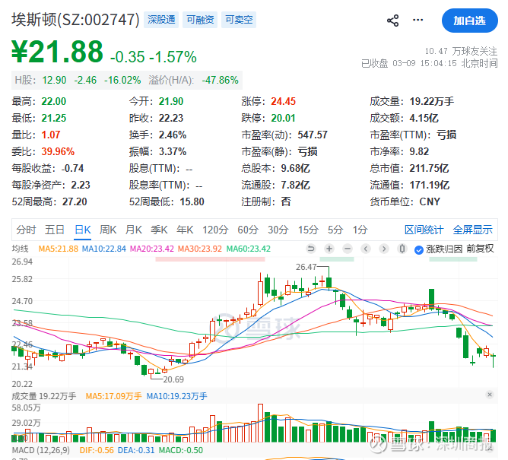The height and width of the screenshot is (460, 508).
Task: Open the three-dot more options menu
Action: [x=418, y=20]
